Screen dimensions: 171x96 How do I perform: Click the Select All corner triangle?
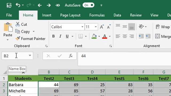(5, 72)
